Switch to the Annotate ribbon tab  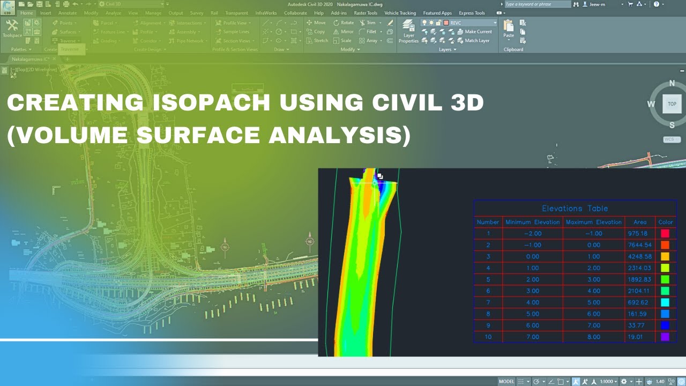pyautogui.click(x=68, y=13)
